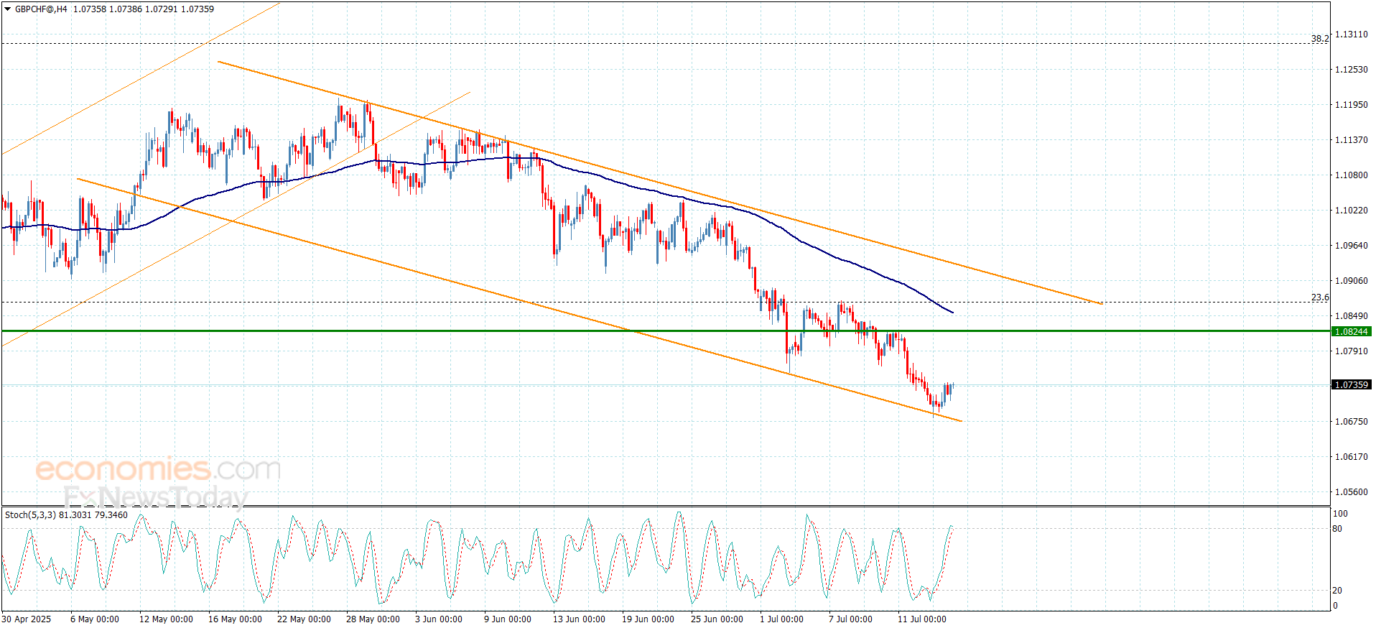Select the stochastic 80 level label
This screenshot has width=1376, height=628.
(1337, 528)
